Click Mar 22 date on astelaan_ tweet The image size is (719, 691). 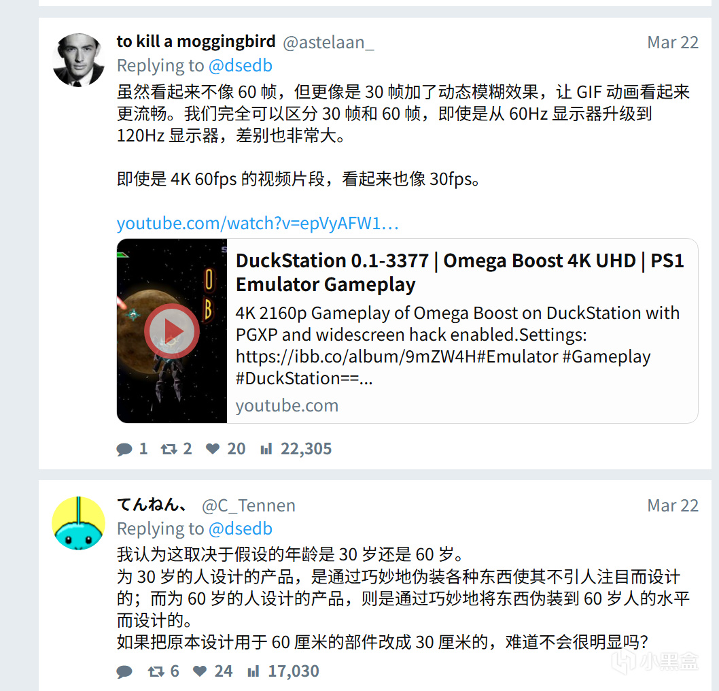tap(673, 42)
